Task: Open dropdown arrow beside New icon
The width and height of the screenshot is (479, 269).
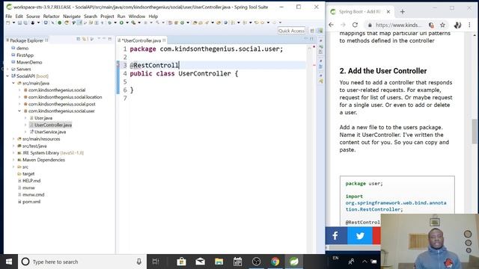Action: pos(13,22)
